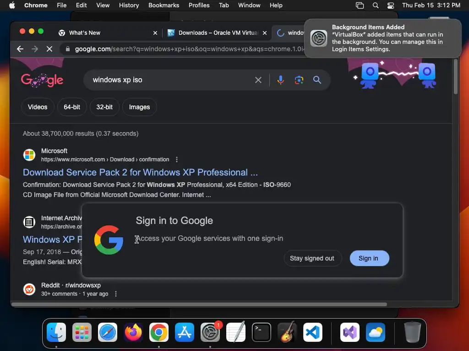The image size is (469, 351).
Task: Stop page loading with the X button
Action: point(49,49)
